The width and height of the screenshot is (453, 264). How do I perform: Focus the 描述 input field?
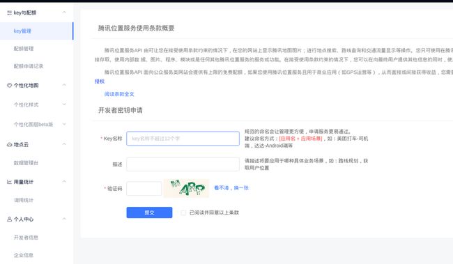click(183, 164)
